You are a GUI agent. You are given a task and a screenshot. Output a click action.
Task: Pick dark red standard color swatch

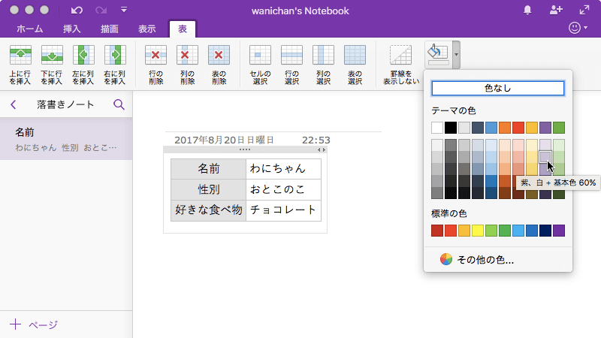(437, 231)
